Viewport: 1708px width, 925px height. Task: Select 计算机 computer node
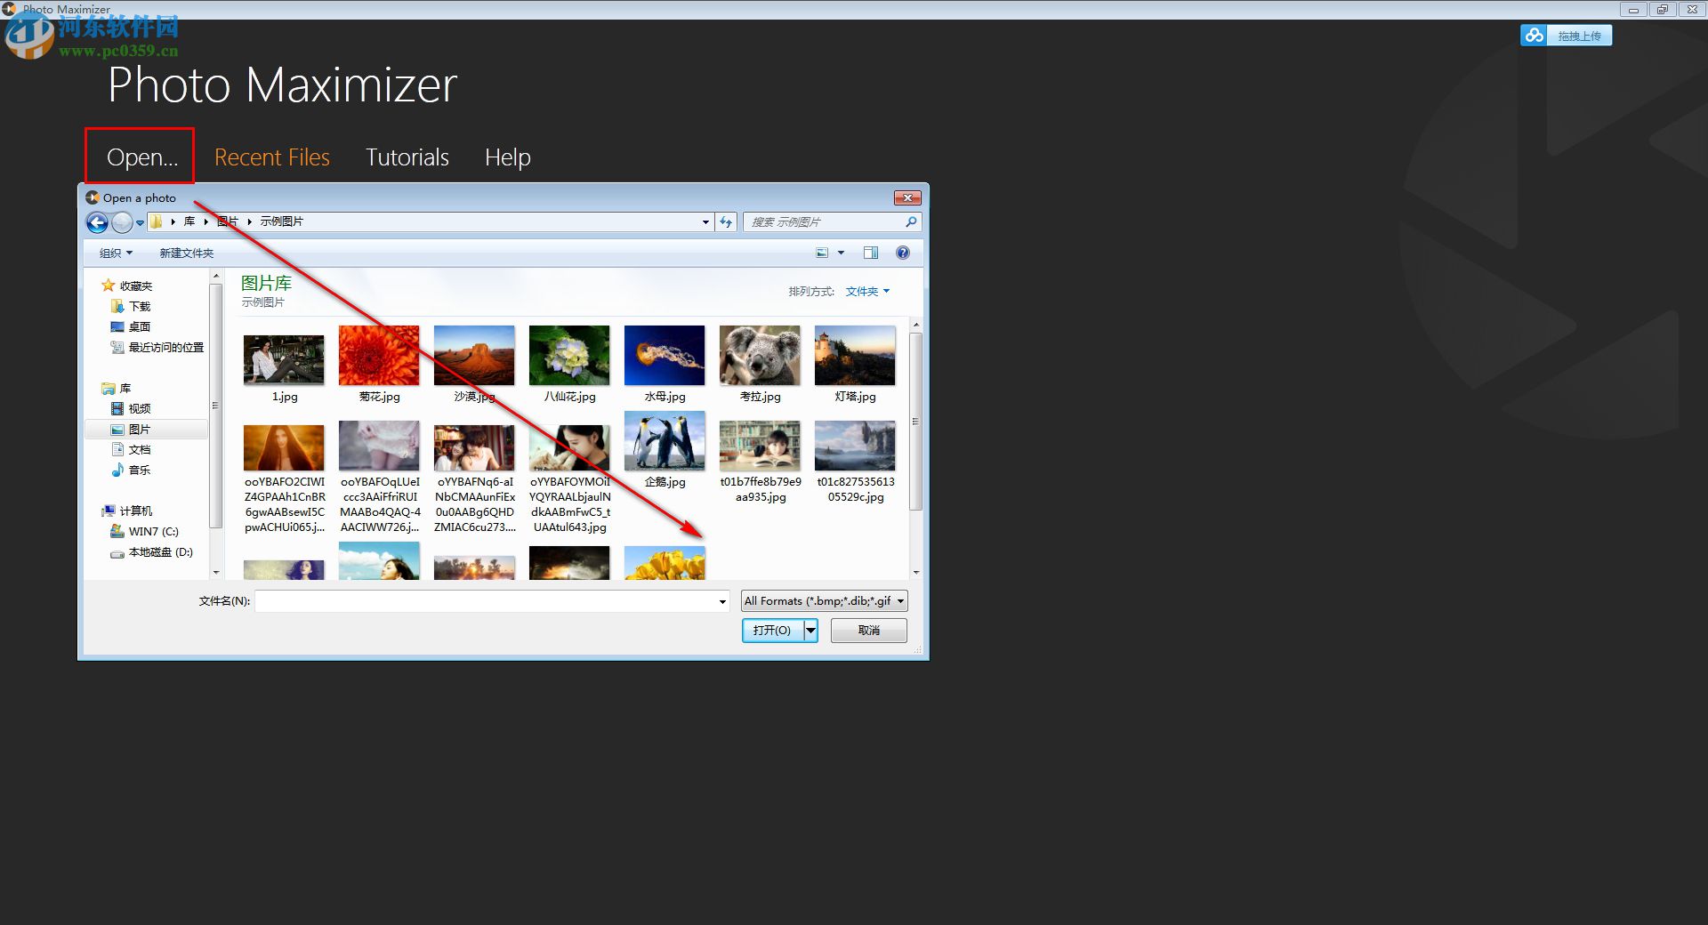[x=127, y=511]
